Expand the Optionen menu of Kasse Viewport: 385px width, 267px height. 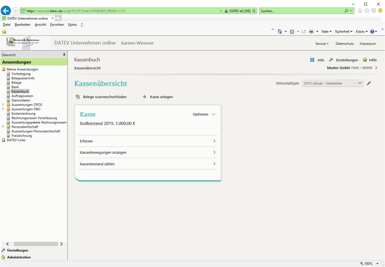(x=204, y=114)
